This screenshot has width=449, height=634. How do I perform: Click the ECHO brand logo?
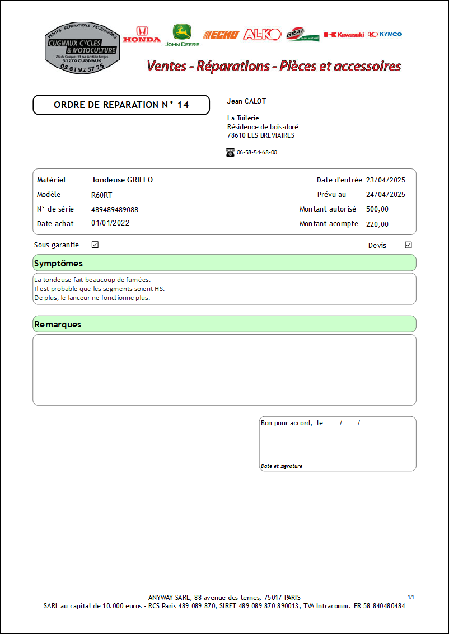(221, 35)
